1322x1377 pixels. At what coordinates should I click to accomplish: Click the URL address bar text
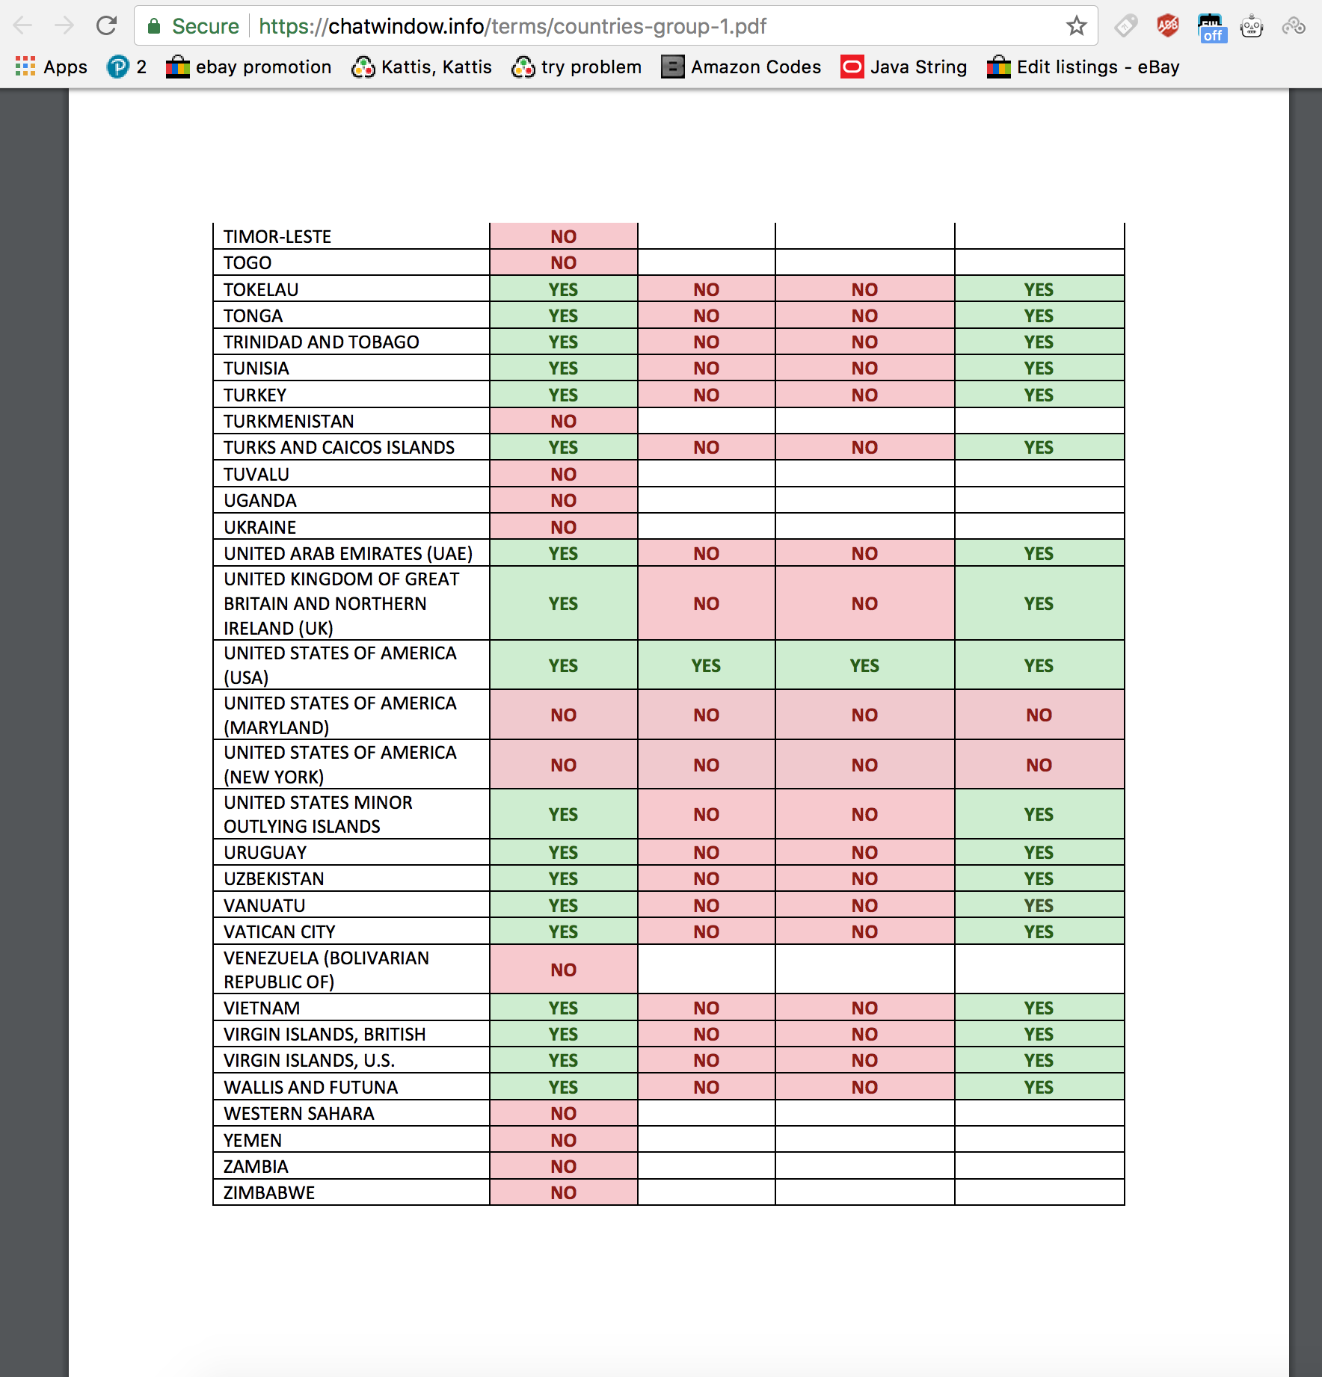[x=512, y=26]
